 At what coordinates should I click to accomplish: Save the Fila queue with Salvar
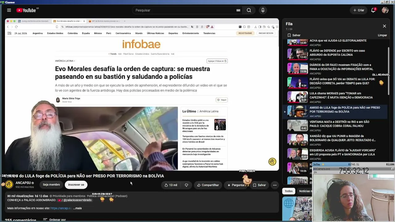coord(294,35)
